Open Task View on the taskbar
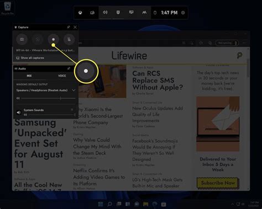 coord(119,204)
